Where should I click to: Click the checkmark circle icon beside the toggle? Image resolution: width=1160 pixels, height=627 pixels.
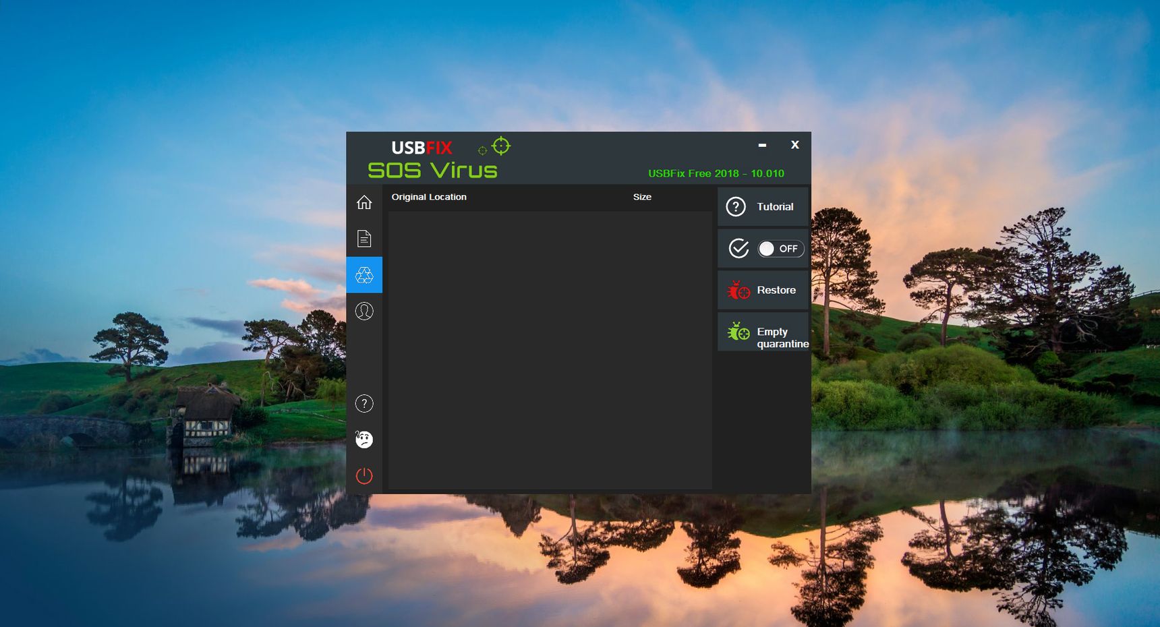[x=738, y=249]
